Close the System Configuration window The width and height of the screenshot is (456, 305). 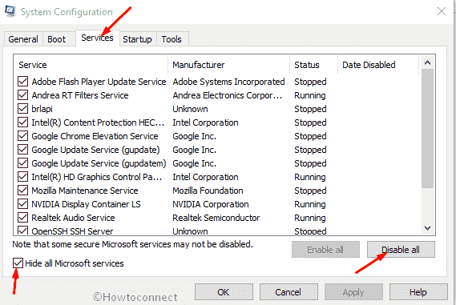click(441, 11)
